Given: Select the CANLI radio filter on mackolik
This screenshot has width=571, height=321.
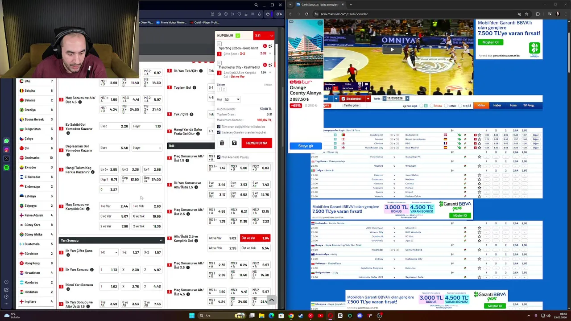Looking at the screenshot, I should tap(446, 106).
